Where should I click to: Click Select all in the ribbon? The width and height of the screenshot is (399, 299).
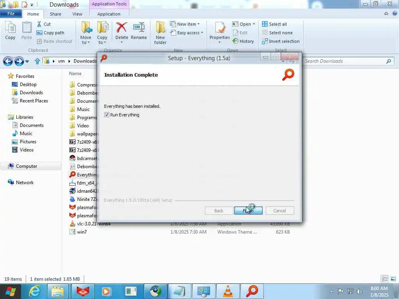pyautogui.click(x=275, y=24)
